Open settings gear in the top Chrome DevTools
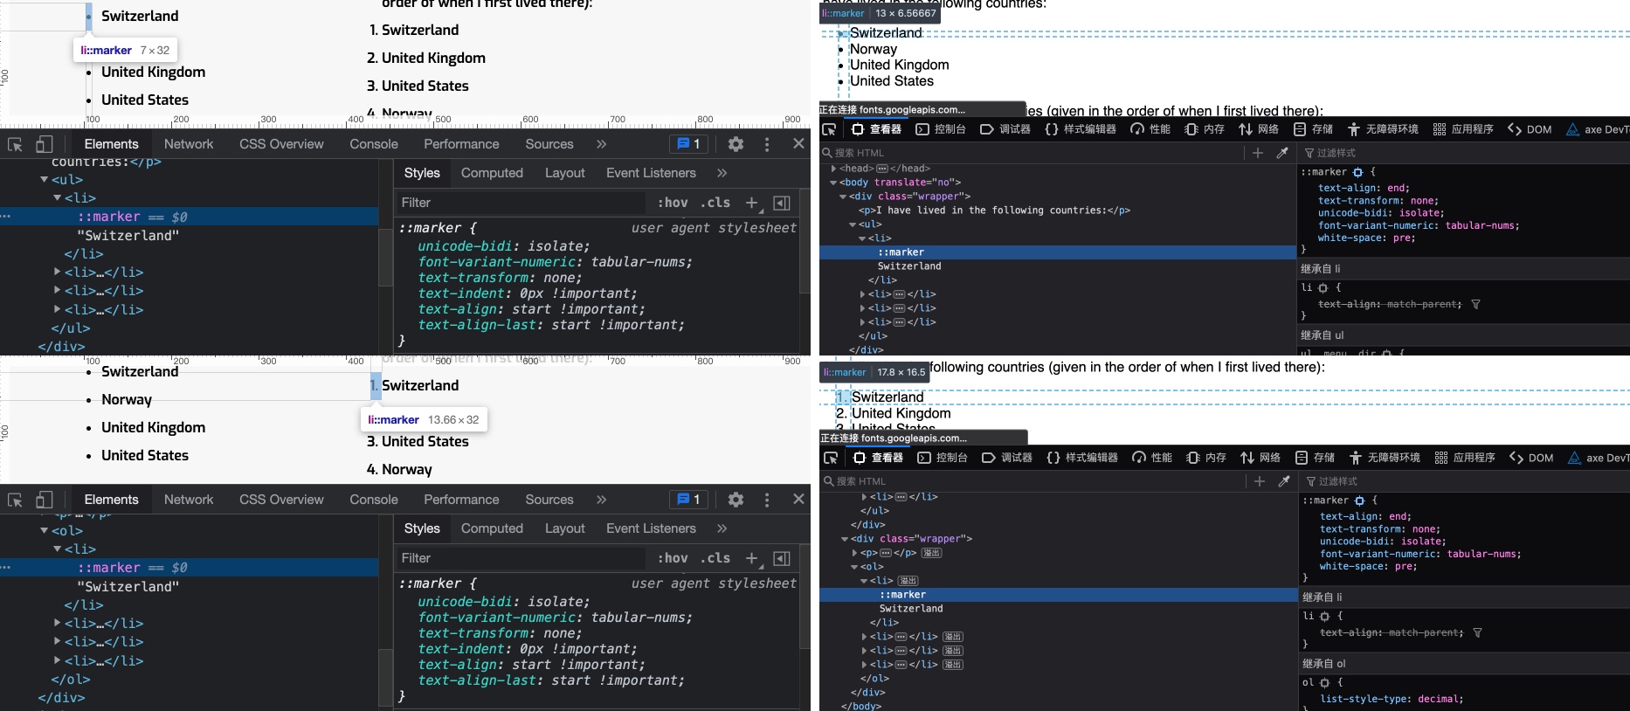Image resolution: width=1630 pixels, height=711 pixels. point(736,144)
